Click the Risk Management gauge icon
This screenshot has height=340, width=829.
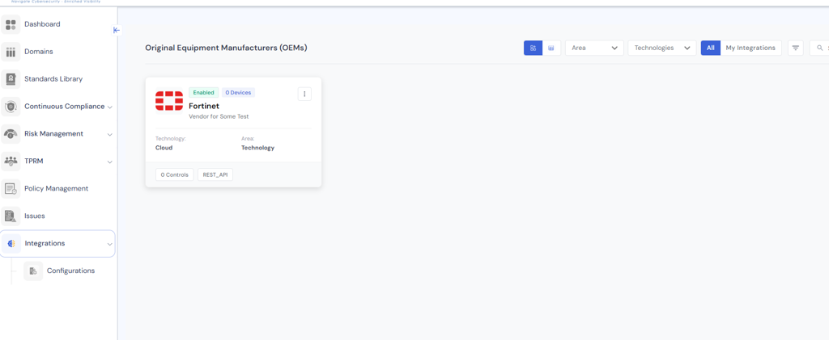[11, 134]
